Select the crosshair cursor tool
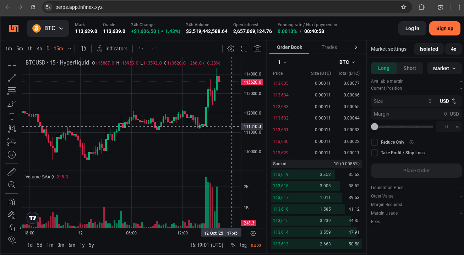 pyautogui.click(x=12, y=65)
